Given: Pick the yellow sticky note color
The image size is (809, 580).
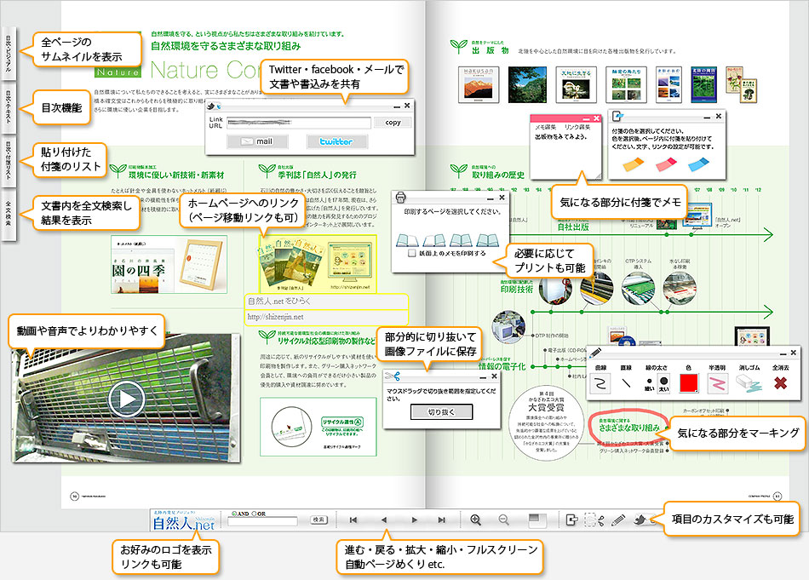Looking at the screenshot, I should tap(634, 164).
